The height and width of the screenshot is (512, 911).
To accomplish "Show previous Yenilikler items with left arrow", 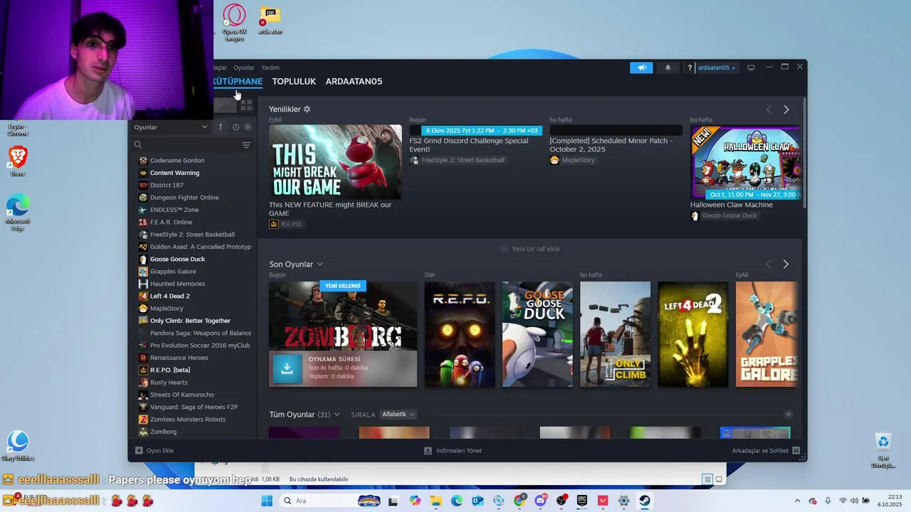I will (x=769, y=110).
